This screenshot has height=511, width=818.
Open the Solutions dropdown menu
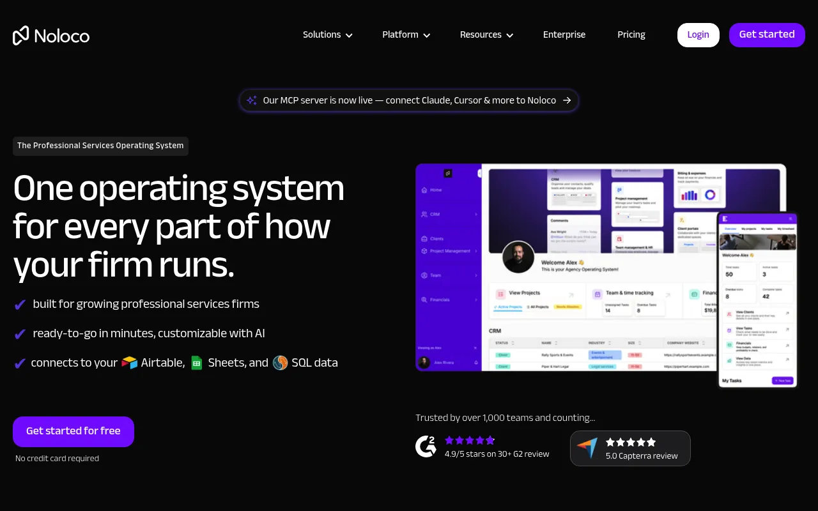328,34
